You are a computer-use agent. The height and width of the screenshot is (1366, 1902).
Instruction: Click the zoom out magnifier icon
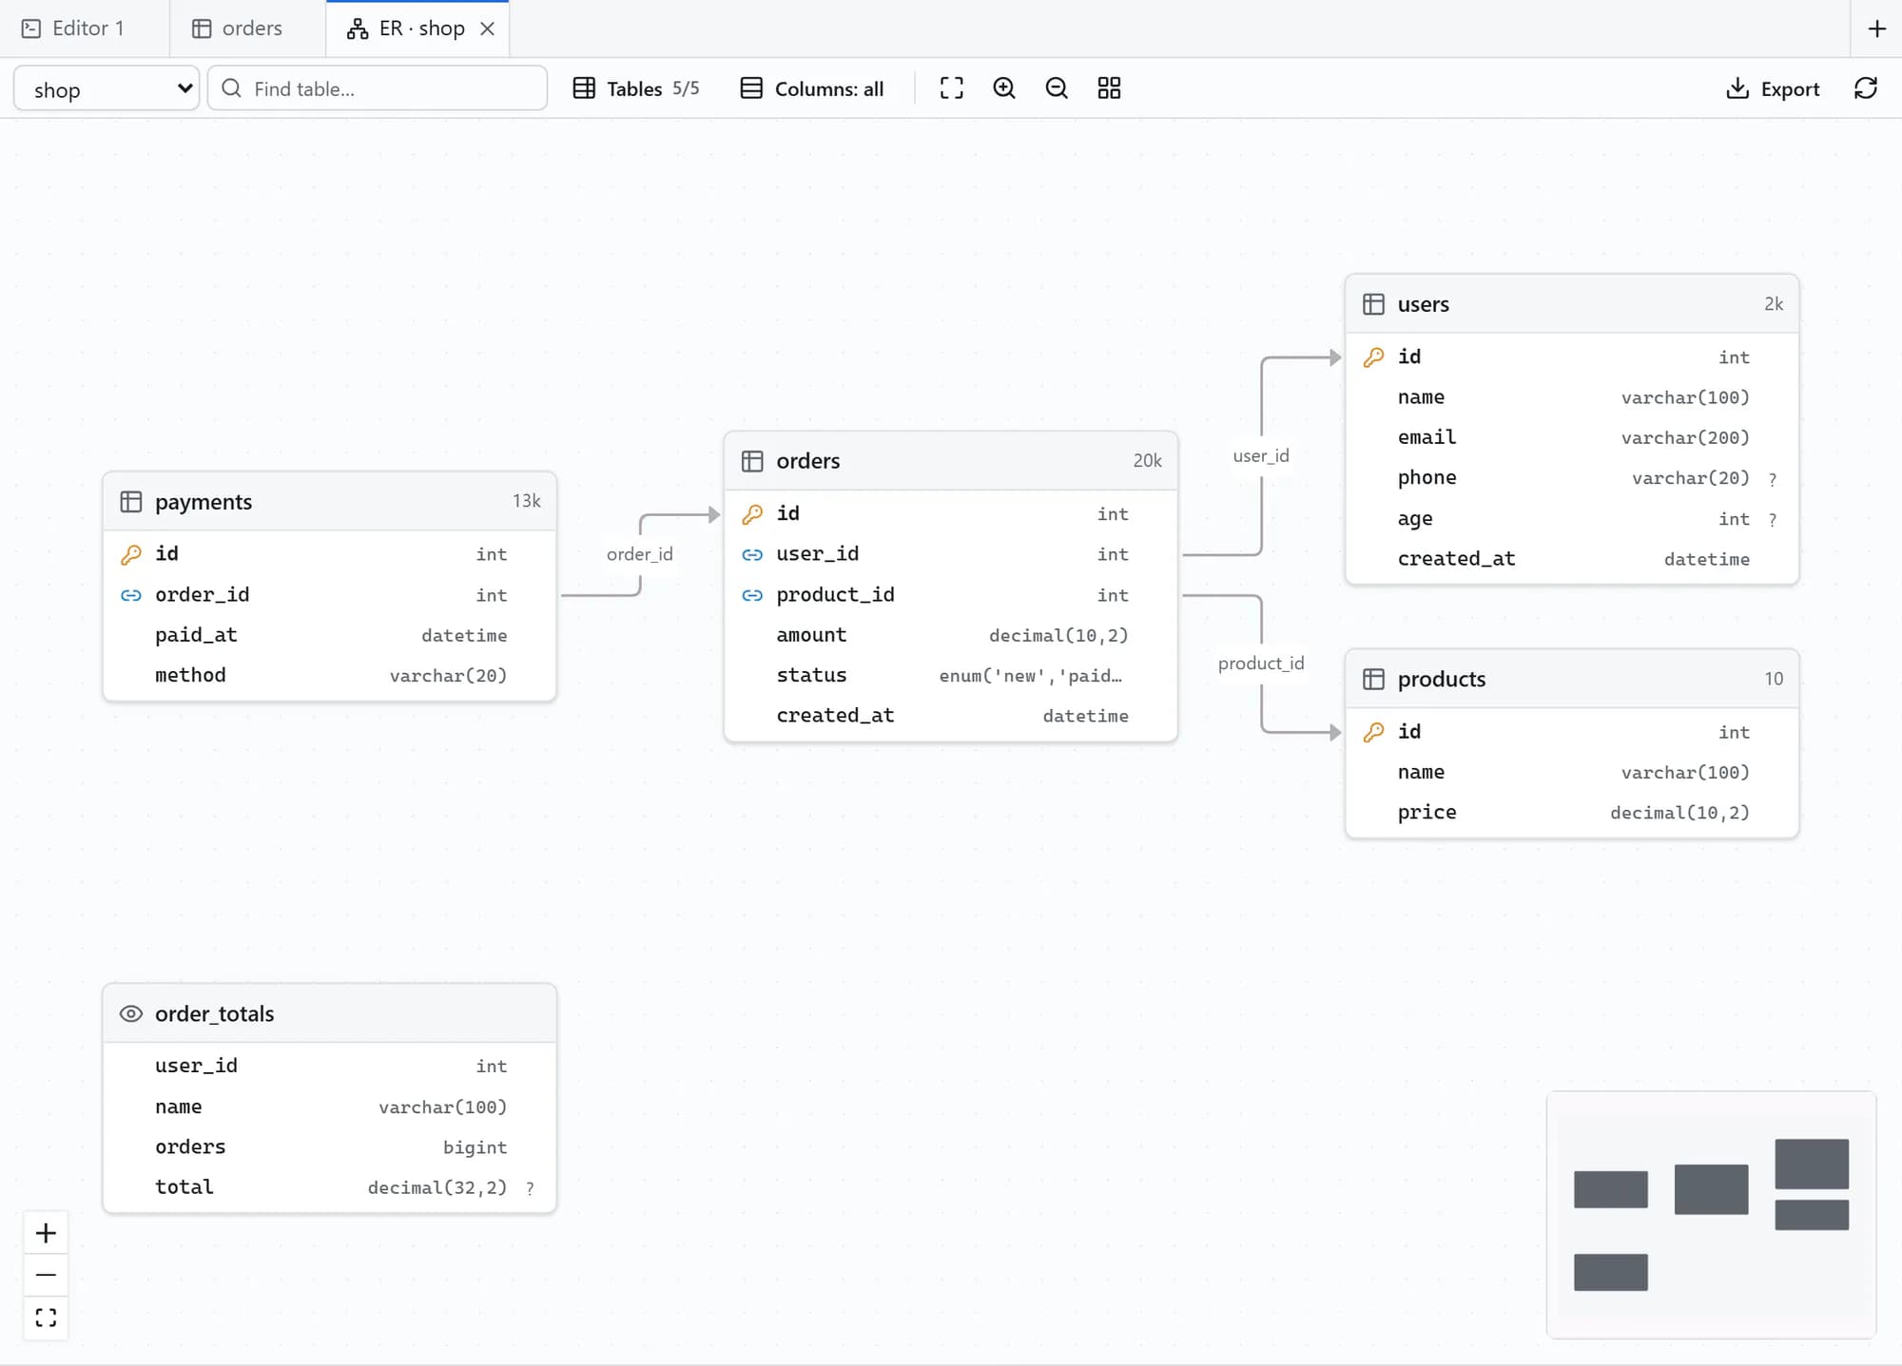[1057, 88]
